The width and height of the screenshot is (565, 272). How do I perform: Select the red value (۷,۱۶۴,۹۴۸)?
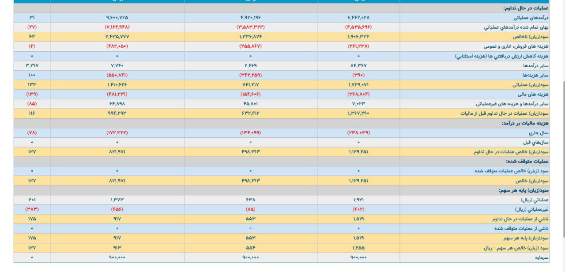pyautogui.click(x=117, y=27)
